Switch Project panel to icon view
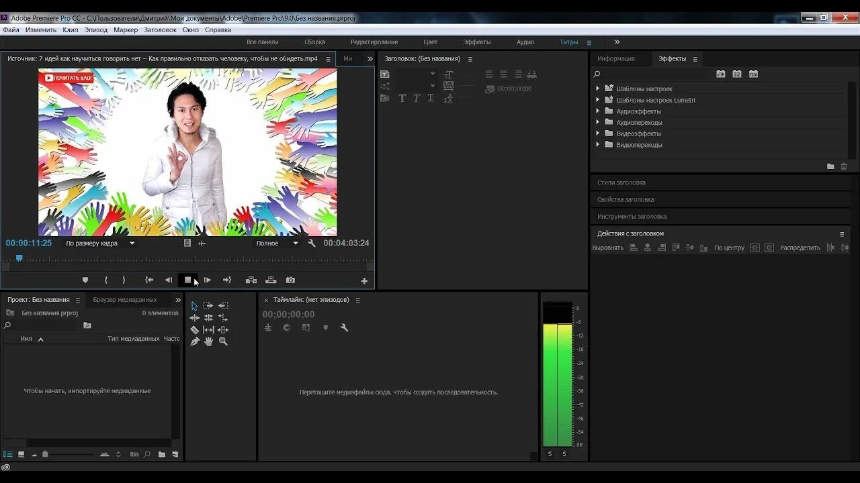 [21, 454]
